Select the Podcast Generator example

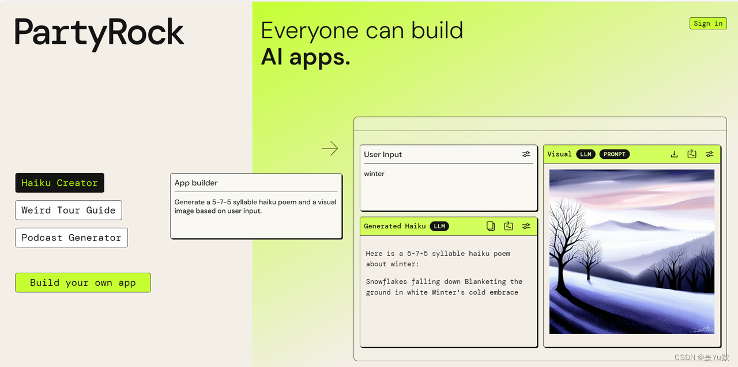(x=71, y=238)
